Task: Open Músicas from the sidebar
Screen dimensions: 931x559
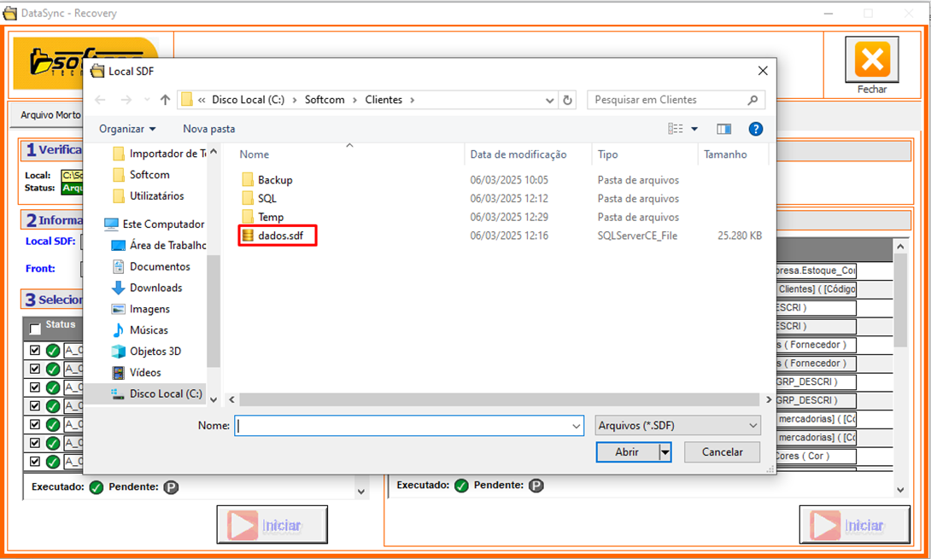Action: (149, 330)
